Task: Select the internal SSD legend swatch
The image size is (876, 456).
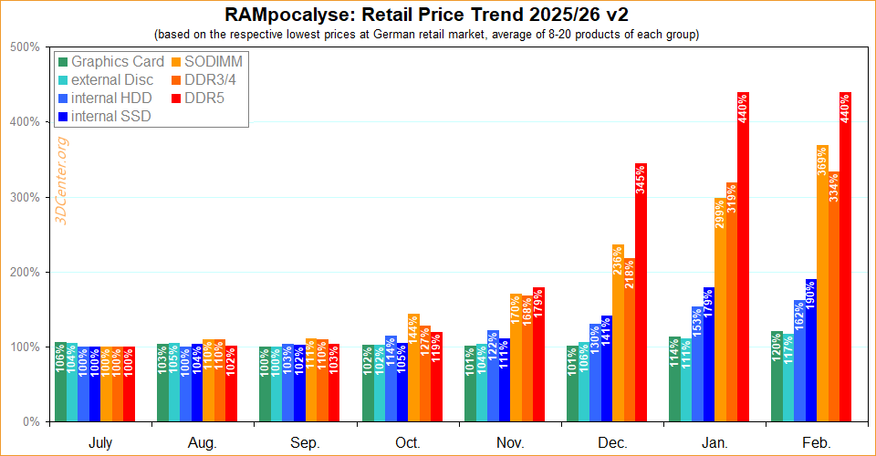Action: (x=63, y=117)
